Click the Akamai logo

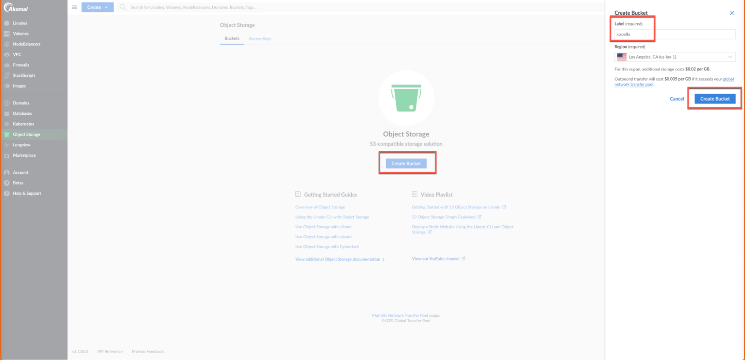click(x=16, y=8)
